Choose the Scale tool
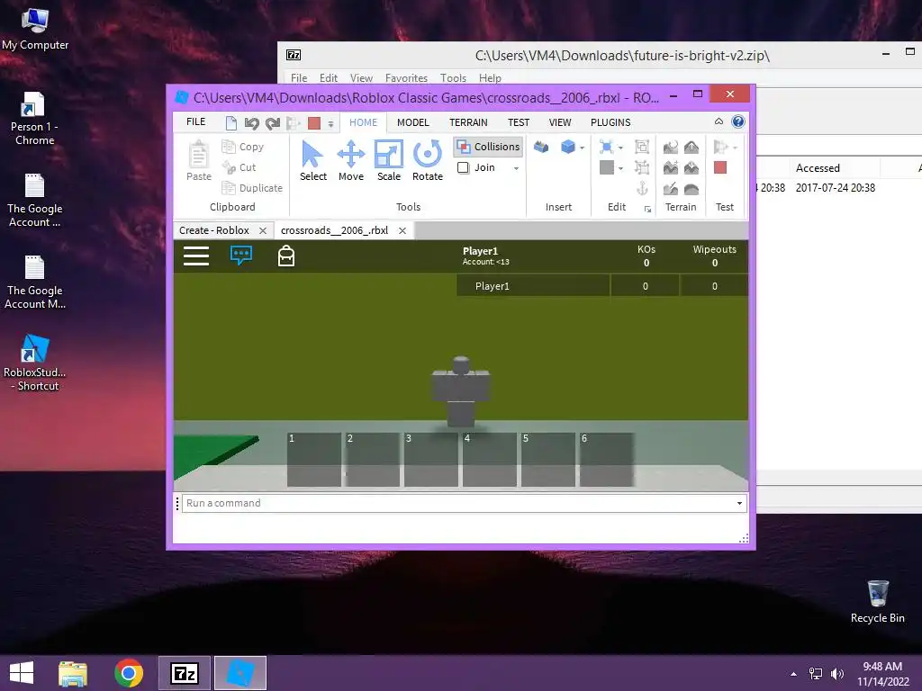The image size is (922, 691). 389,160
